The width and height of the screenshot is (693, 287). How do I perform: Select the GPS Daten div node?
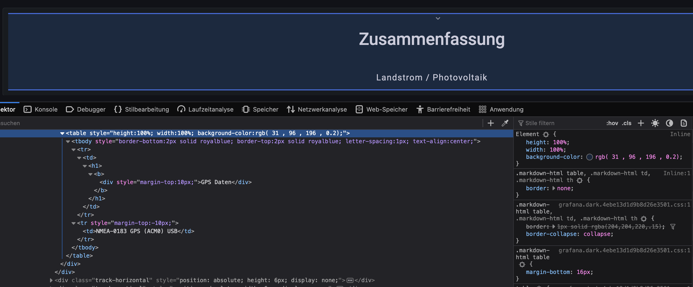(x=175, y=182)
